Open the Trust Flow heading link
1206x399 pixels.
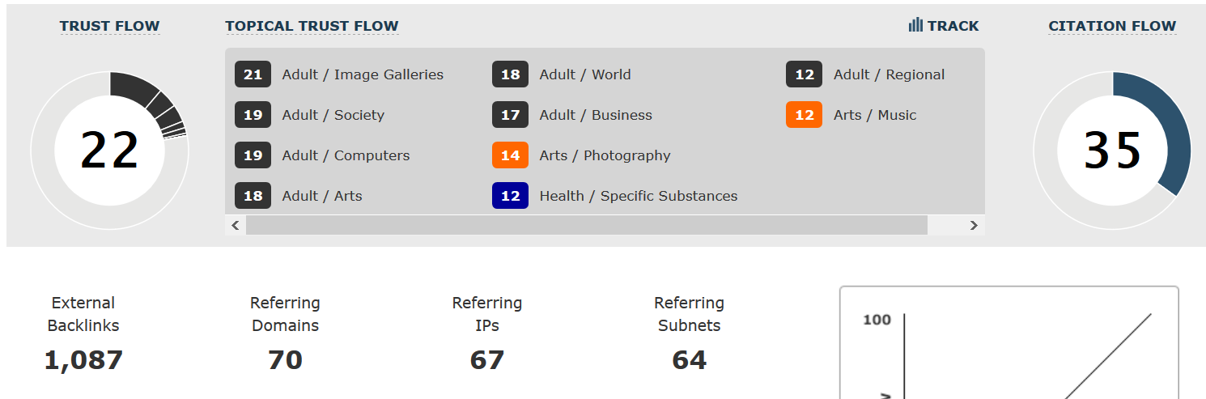pos(110,26)
